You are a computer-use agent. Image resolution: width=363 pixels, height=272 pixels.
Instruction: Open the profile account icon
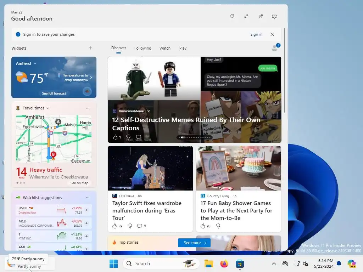click(x=275, y=47)
